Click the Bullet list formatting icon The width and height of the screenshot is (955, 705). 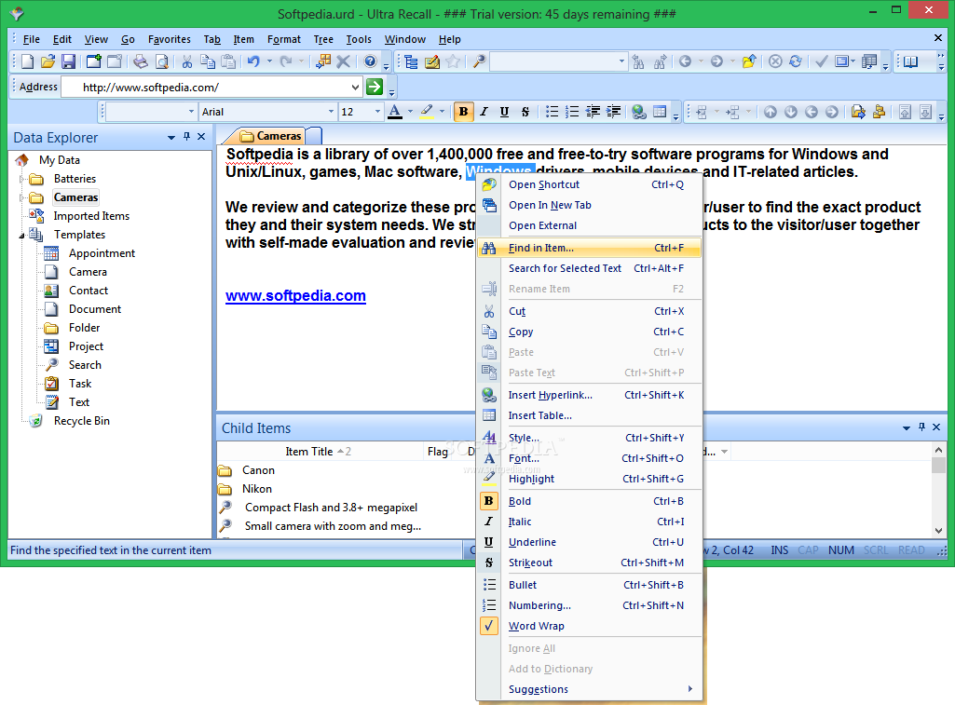pos(552,112)
